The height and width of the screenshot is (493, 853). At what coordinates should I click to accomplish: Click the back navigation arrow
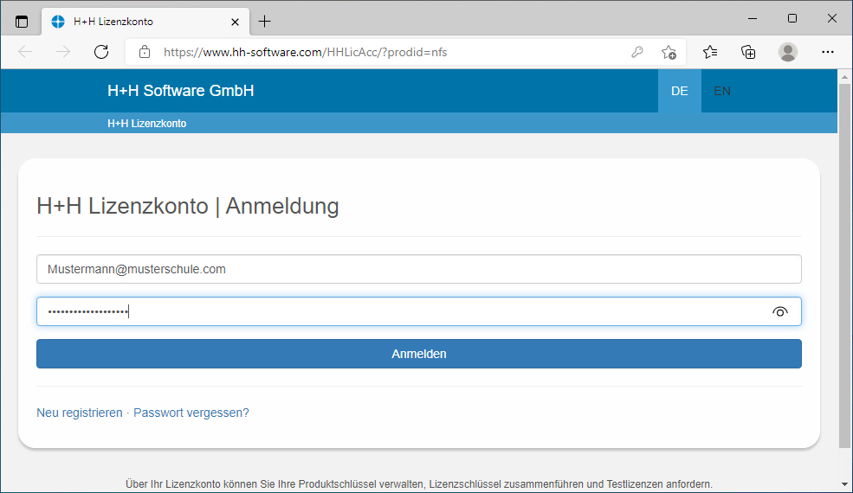[x=25, y=52]
